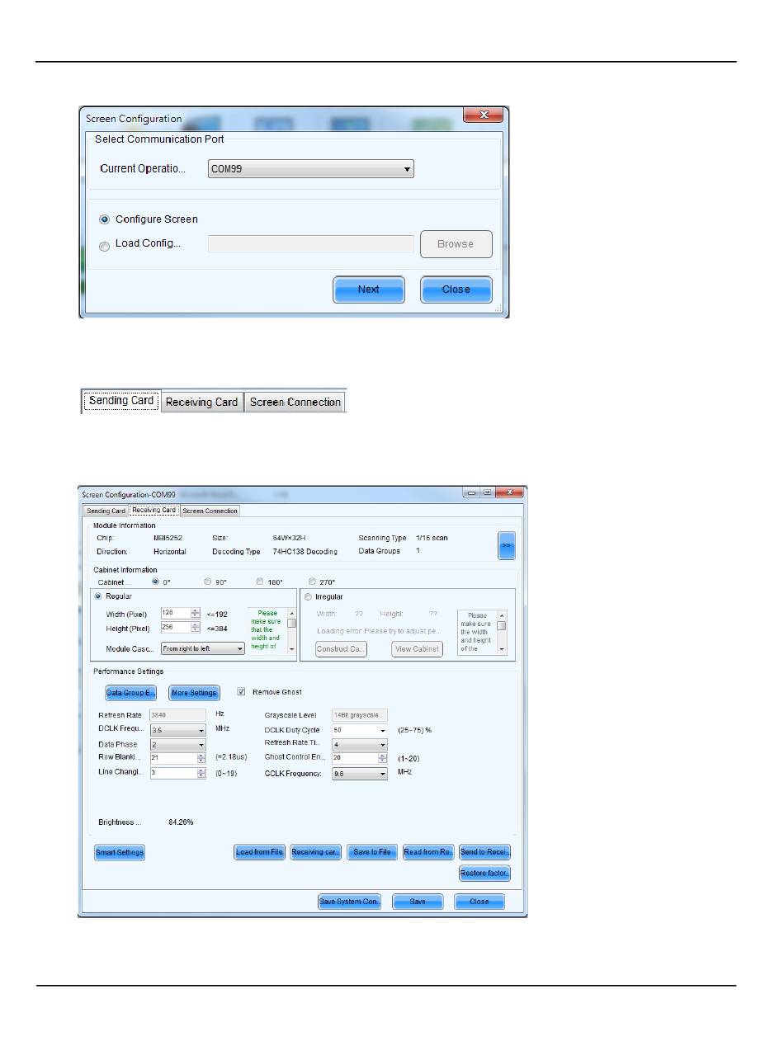Click the brightness value 84.26%
This screenshot has height=1041, width=784.
(181, 822)
